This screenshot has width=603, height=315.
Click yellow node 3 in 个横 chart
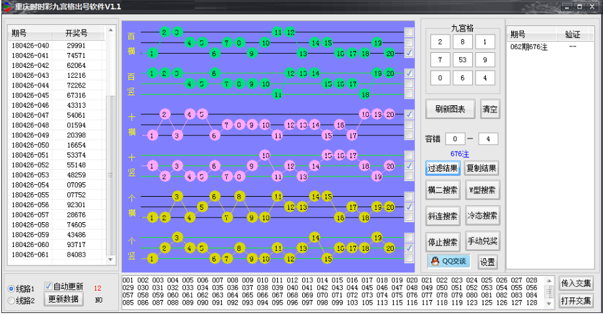(177, 197)
